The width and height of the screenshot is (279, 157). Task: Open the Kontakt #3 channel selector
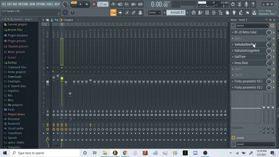(x=176, y=13)
